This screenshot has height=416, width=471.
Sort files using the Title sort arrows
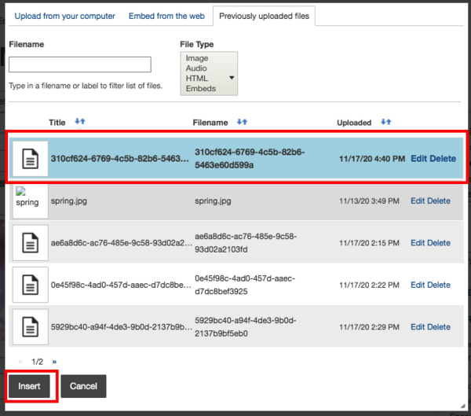(79, 122)
